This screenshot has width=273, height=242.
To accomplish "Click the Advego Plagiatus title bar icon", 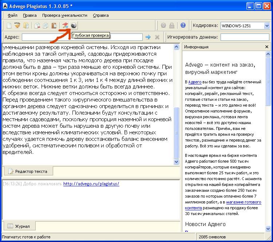I will click(x=5, y=6).
